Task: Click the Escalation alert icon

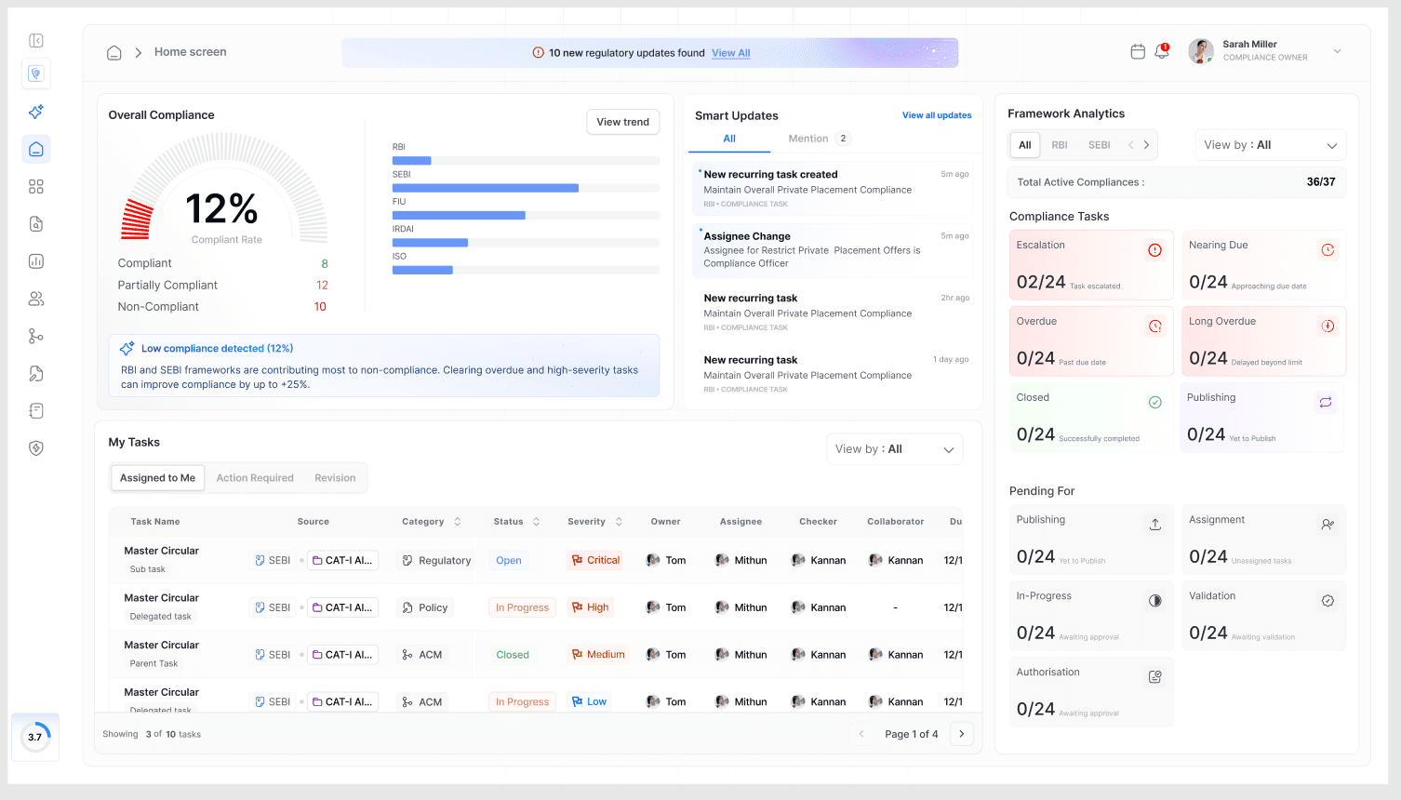Action: click(x=1154, y=250)
